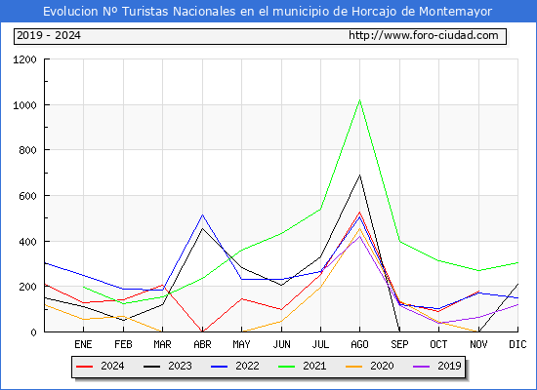Image resolution: width=537 pixels, height=390 pixels.
Task: Click the red 2024 legend color line
Action: coord(84,367)
